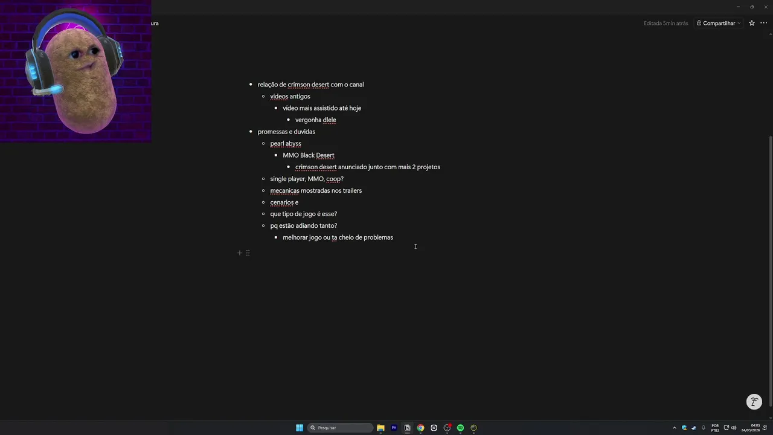Open Google Chrome from the taskbar
The width and height of the screenshot is (773, 435).
(x=420, y=428)
